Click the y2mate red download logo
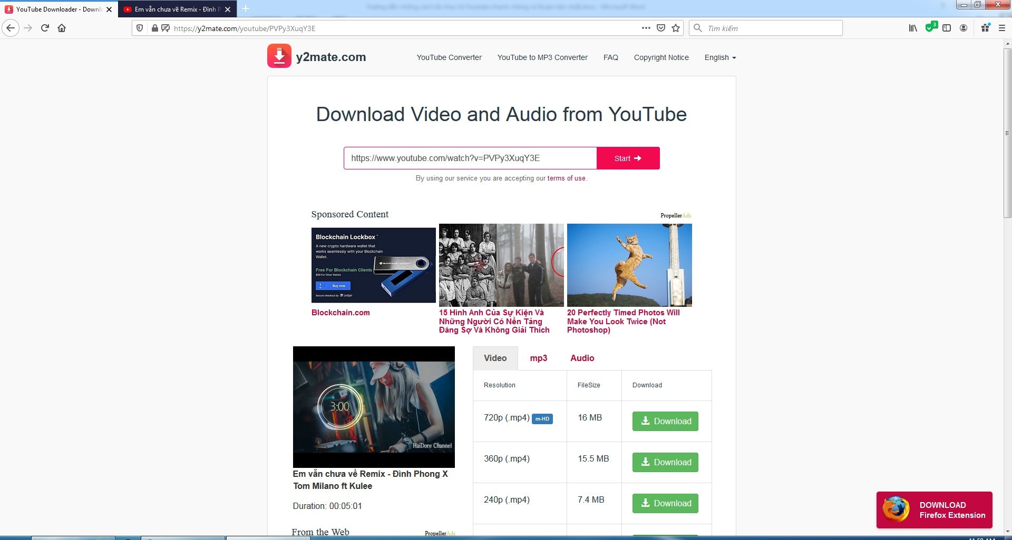The image size is (1012, 540). click(279, 56)
